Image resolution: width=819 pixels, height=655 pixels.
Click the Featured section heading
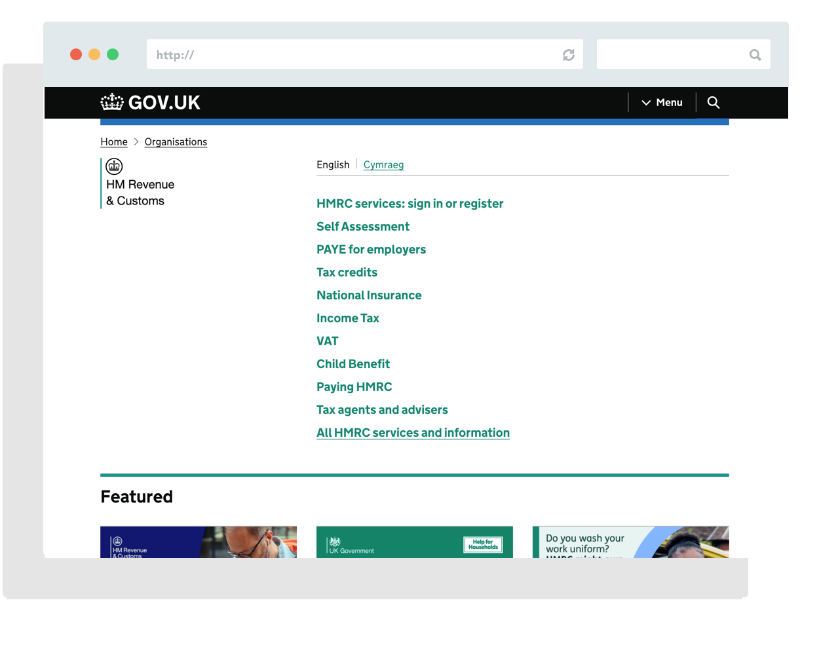pos(136,496)
